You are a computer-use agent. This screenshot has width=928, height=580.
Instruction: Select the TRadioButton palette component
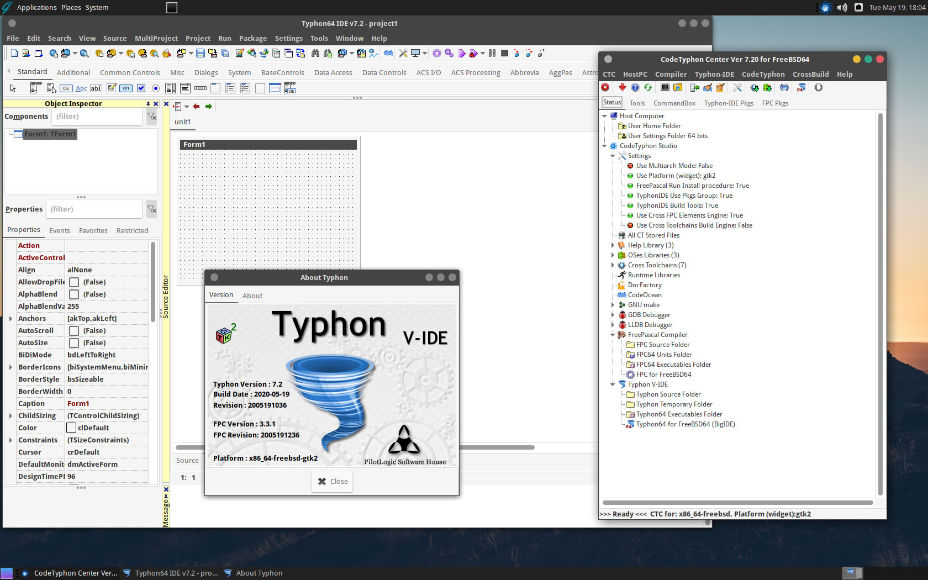[x=156, y=88]
